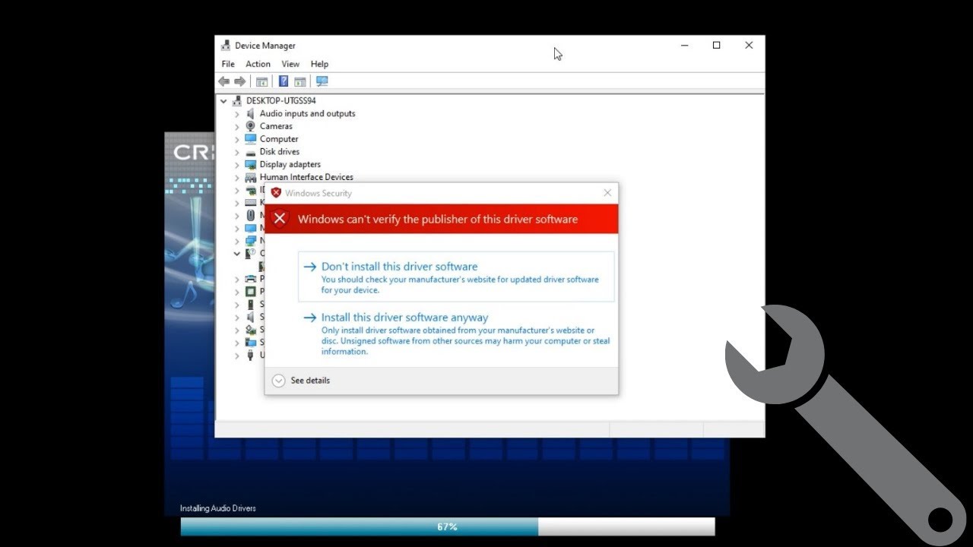Expand the Audio inputs and outputs node
This screenshot has width=973, height=547.
point(236,114)
